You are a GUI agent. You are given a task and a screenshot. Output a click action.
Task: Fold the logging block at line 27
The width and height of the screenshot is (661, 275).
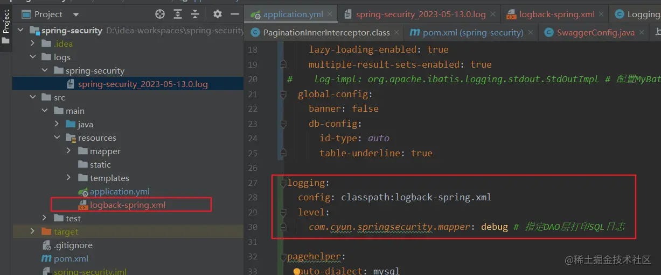[x=283, y=183]
